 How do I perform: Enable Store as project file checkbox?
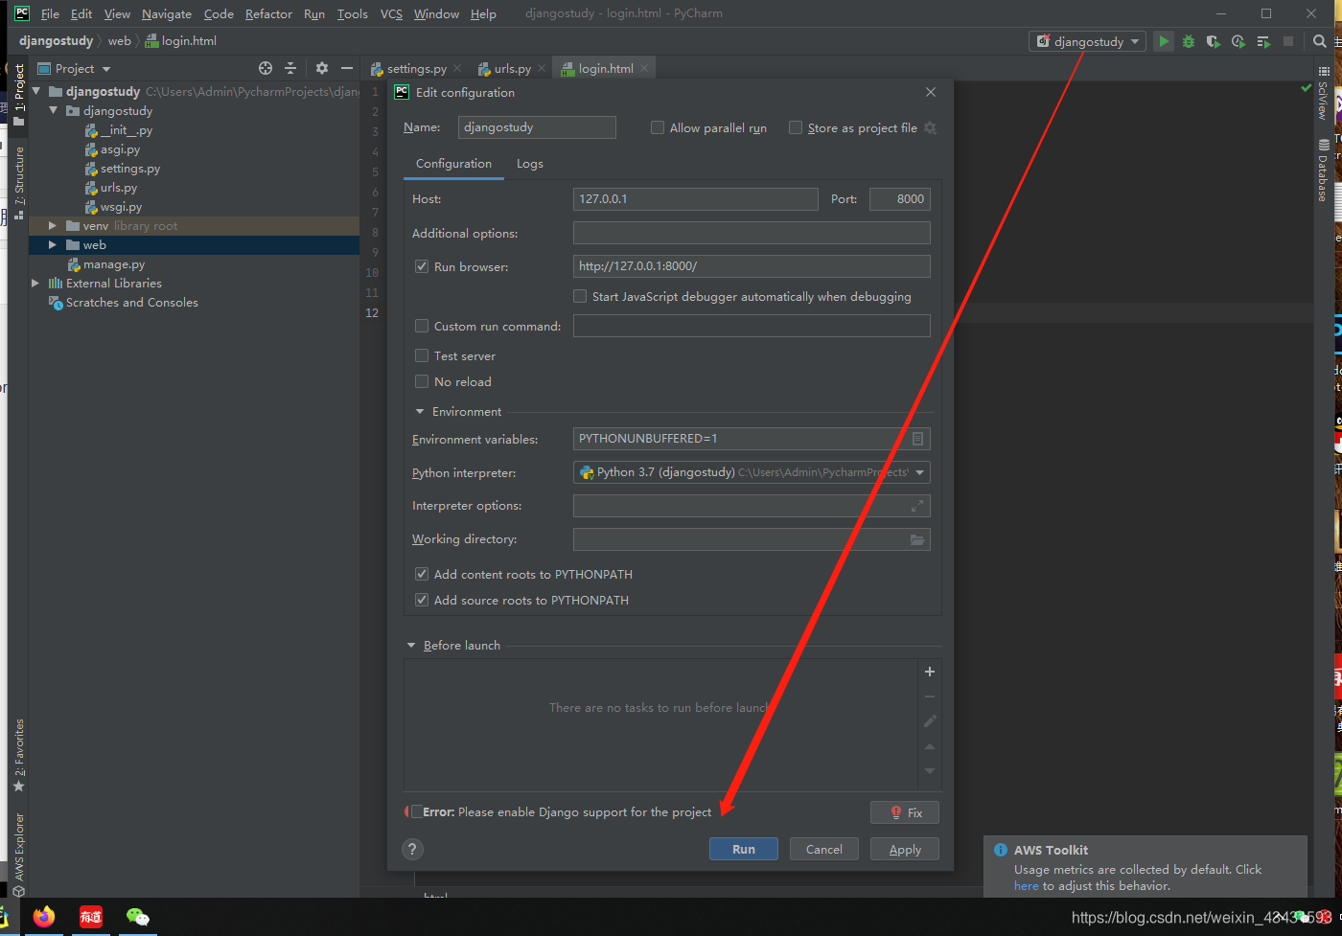796,127
